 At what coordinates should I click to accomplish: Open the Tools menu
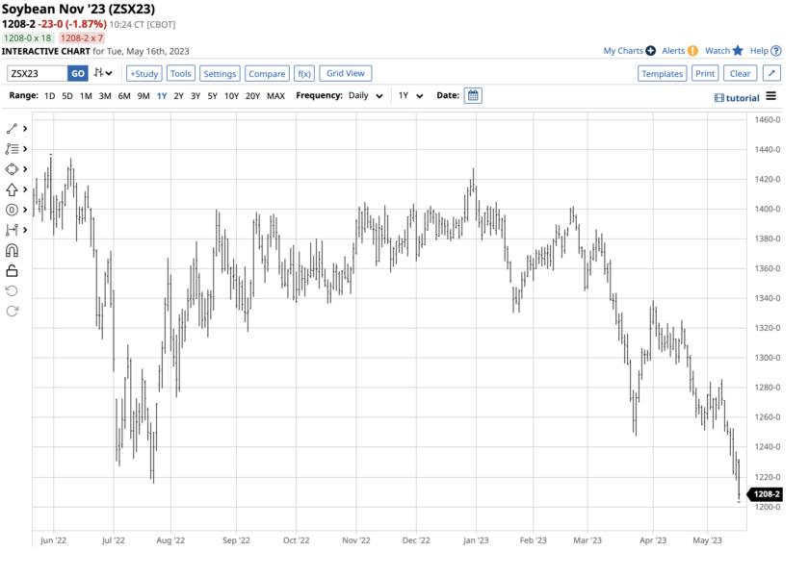pyautogui.click(x=180, y=73)
